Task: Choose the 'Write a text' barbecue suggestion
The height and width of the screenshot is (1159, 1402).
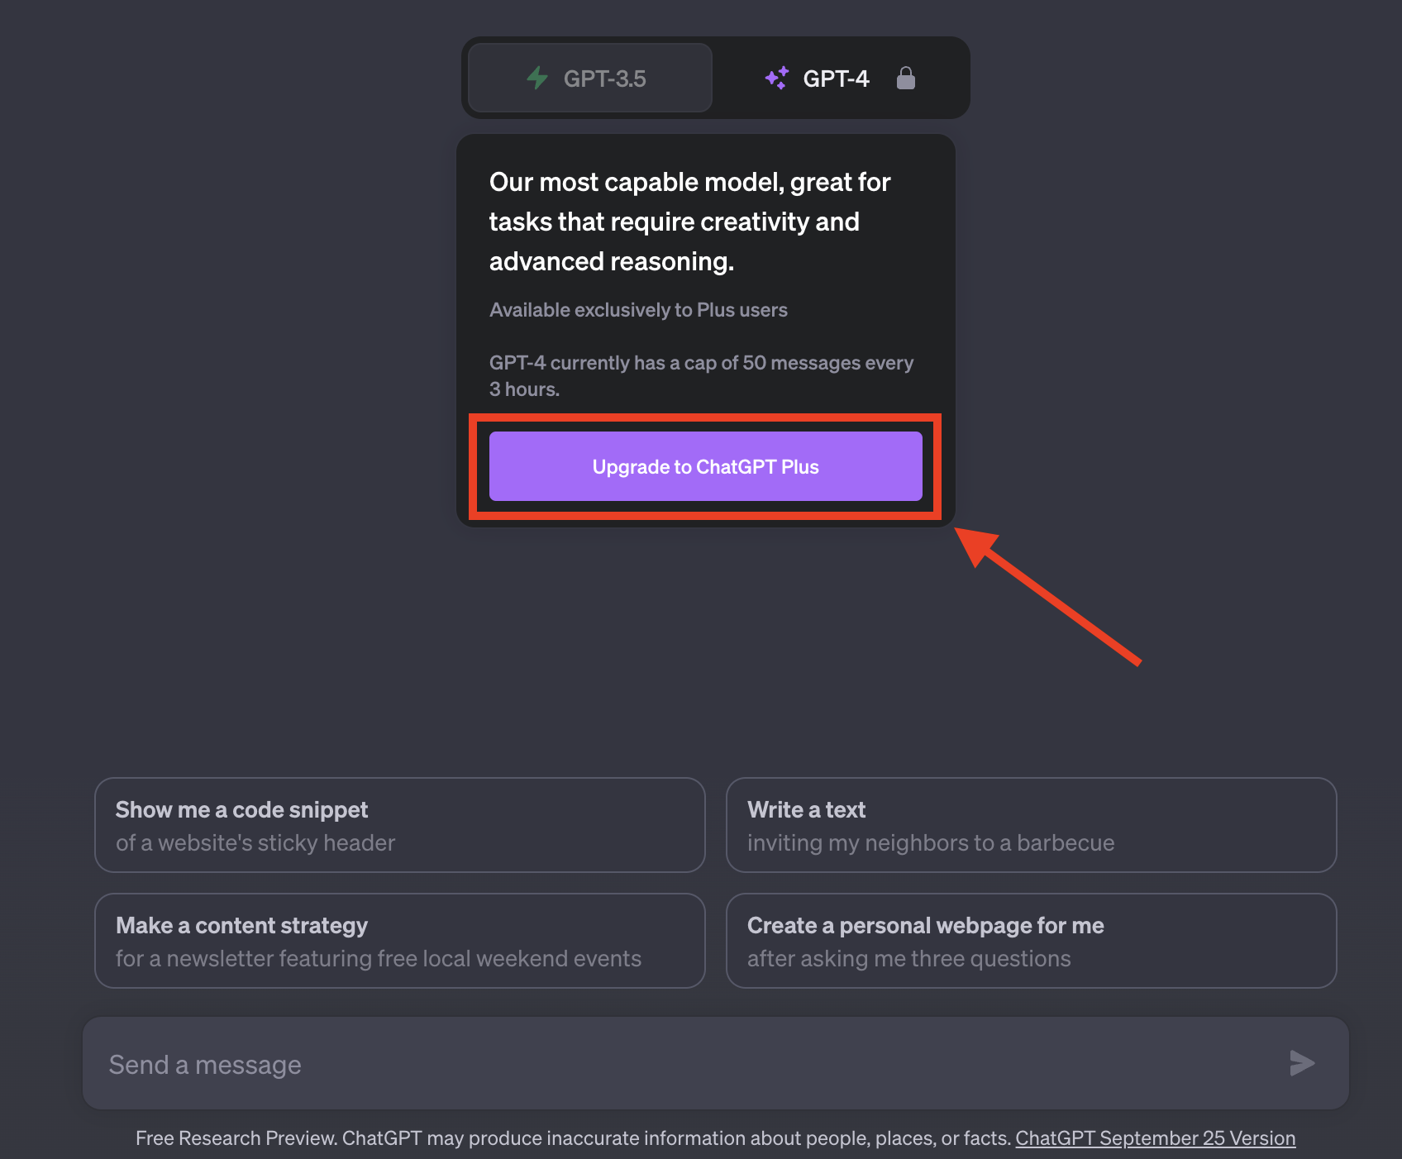Action: click(x=1031, y=825)
